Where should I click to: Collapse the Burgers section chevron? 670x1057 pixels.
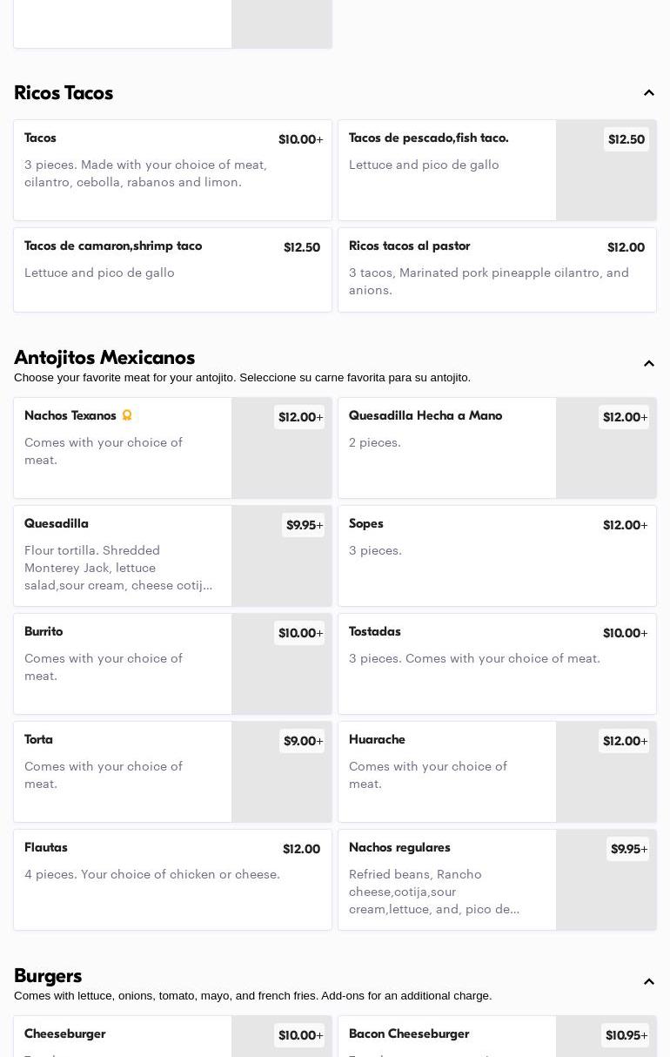point(649,982)
